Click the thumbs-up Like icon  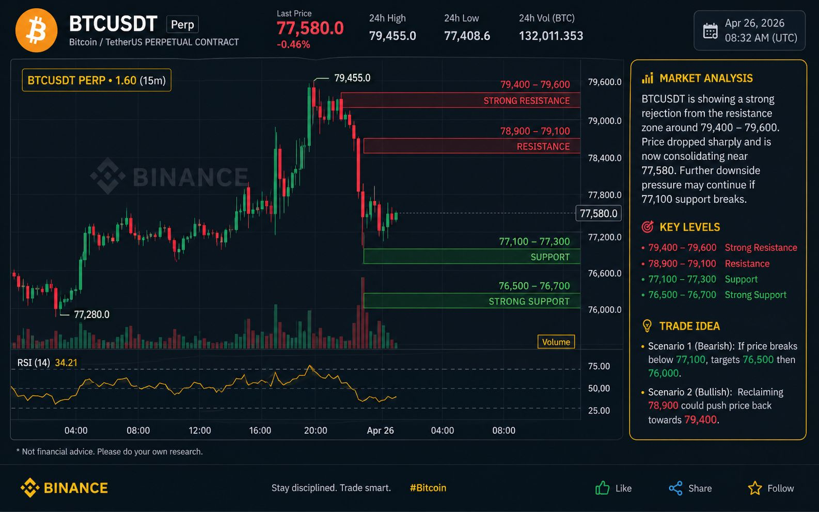(602, 488)
